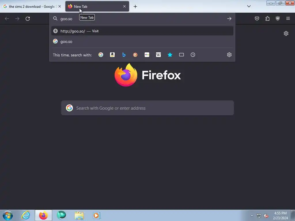Close the New Tab tab
The height and width of the screenshot is (221, 295).
pyautogui.click(x=124, y=6)
